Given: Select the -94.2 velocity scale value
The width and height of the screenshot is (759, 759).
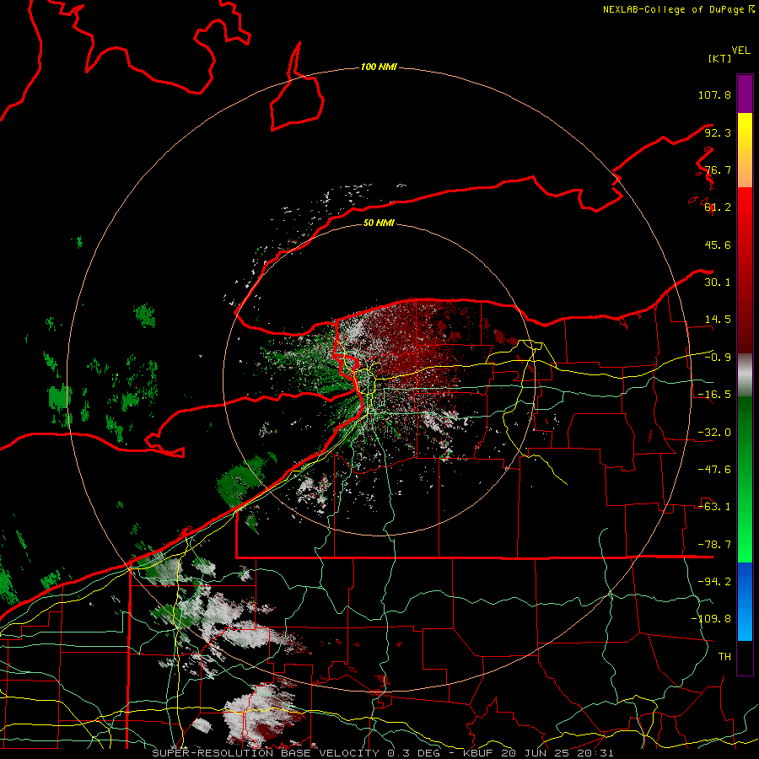Looking at the screenshot, I should pyautogui.click(x=714, y=582).
